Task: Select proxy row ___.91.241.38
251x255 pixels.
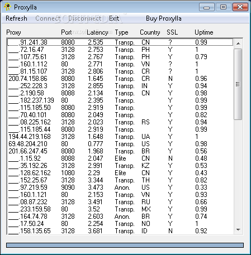Action: click(x=120, y=42)
